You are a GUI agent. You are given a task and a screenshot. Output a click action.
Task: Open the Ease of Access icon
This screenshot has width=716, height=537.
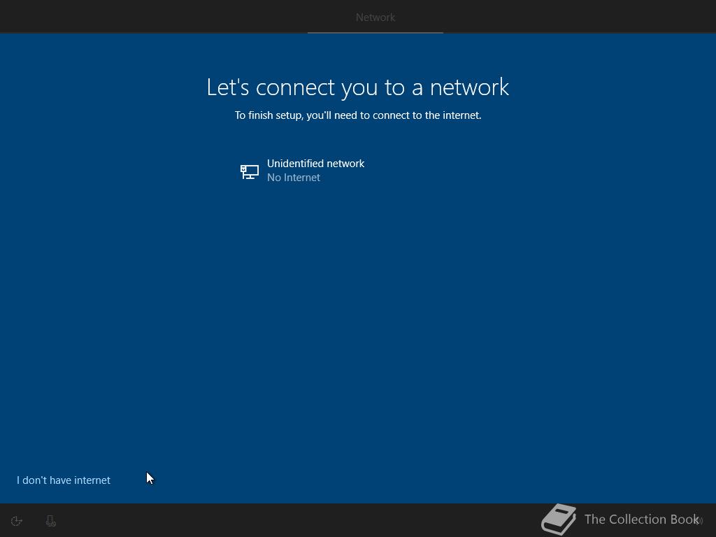pyautogui.click(x=17, y=520)
